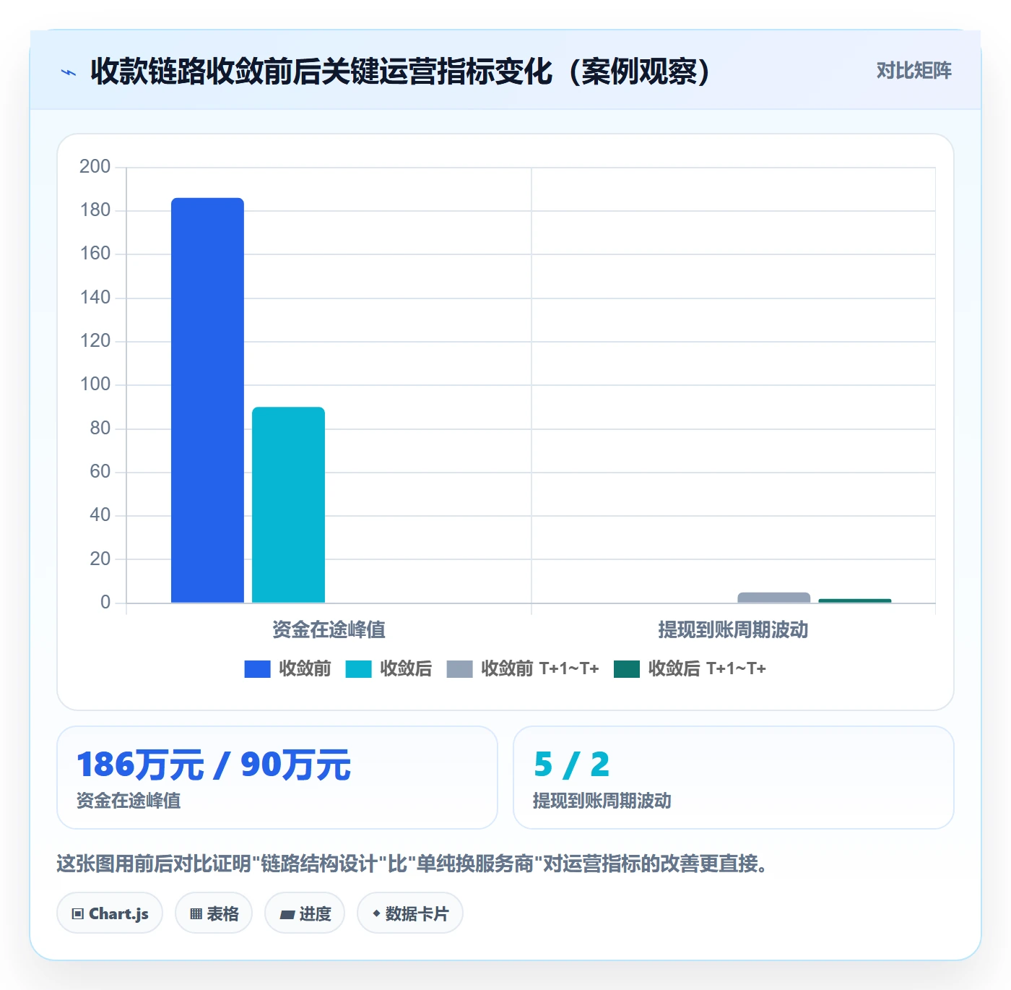
Task: Click the y-axis tick 160
Action: coord(95,254)
